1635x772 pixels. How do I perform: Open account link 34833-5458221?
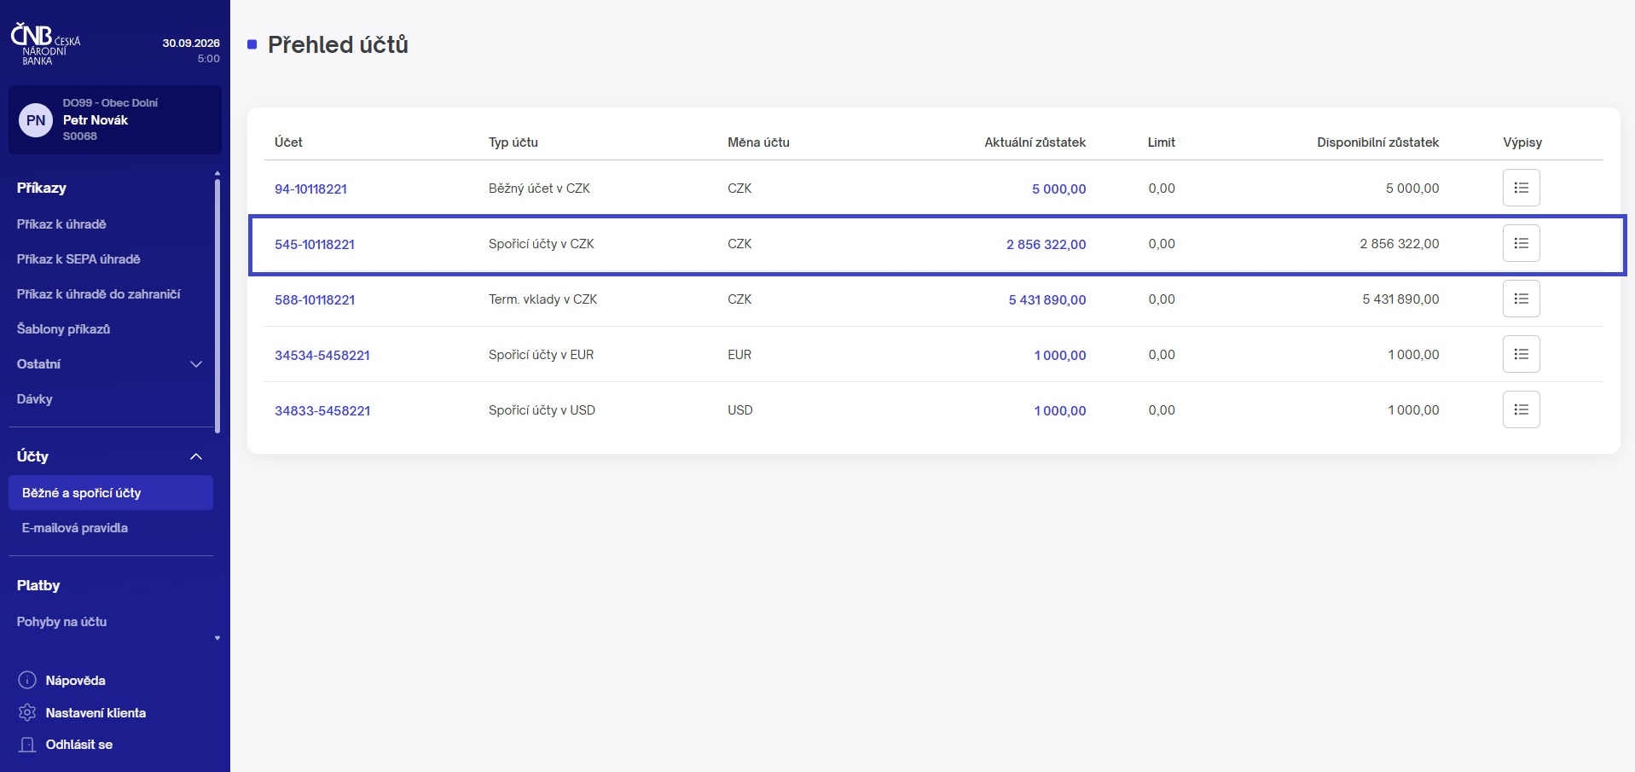pyautogui.click(x=322, y=410)
